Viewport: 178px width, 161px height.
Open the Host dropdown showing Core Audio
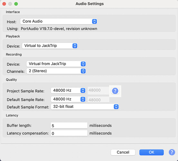point(59,21)
